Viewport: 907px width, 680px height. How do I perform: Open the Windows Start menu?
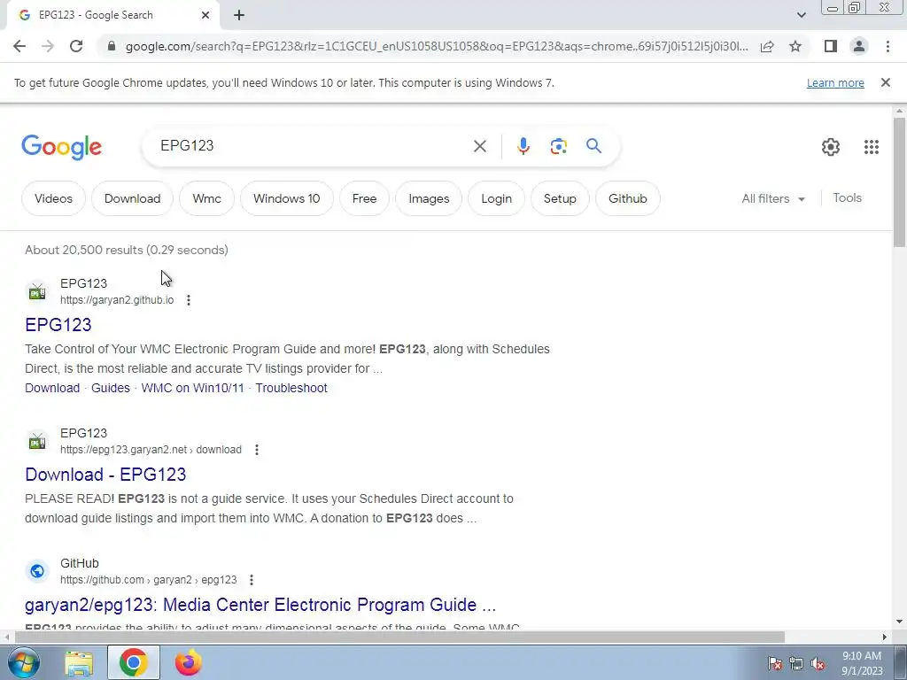click(23, 662)
